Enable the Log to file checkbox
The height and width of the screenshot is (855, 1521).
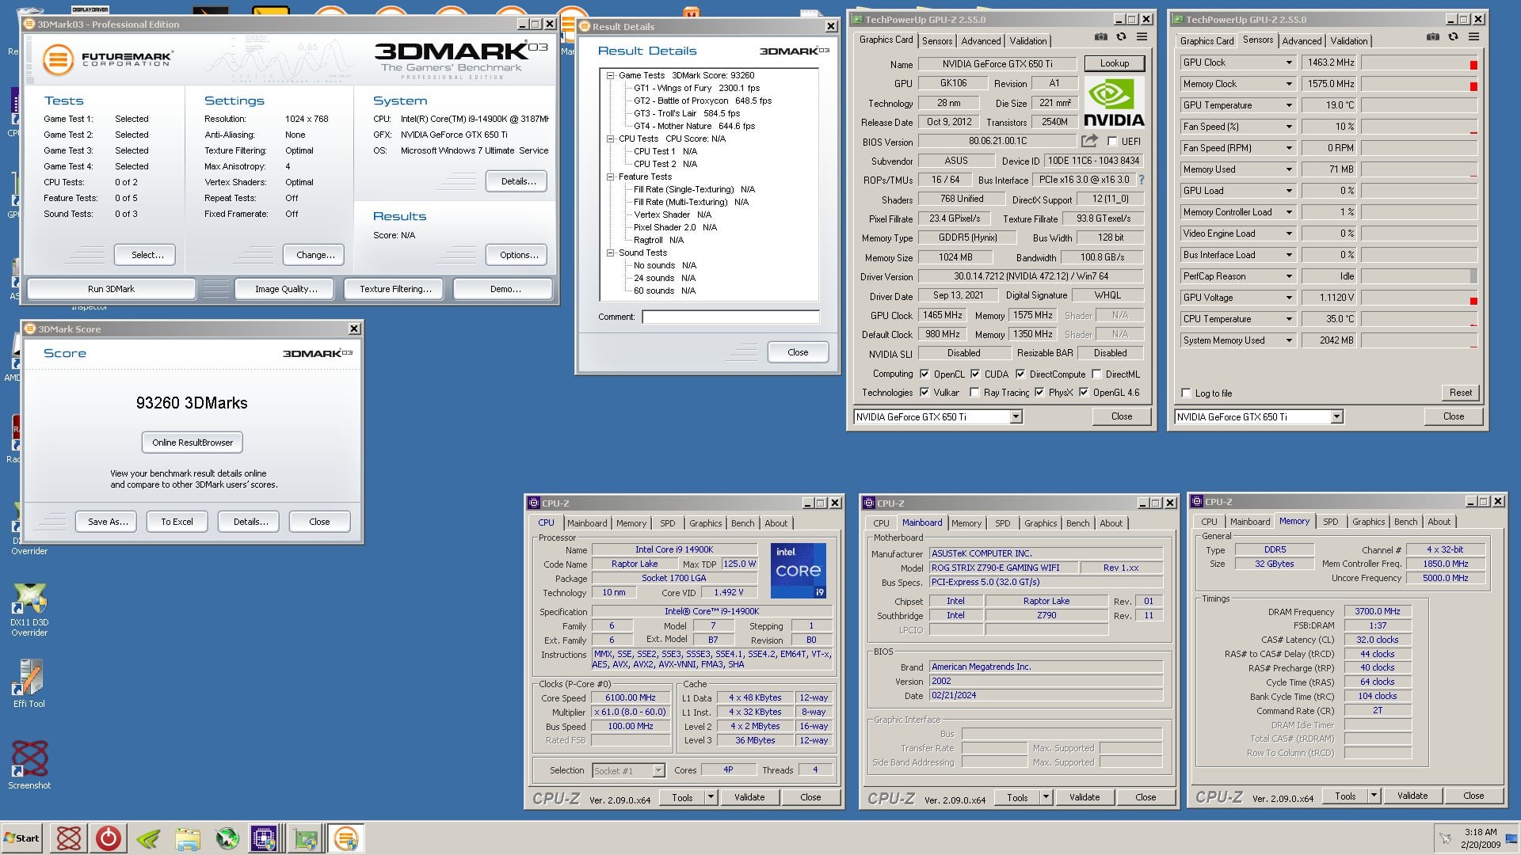tap(1186, 393)
